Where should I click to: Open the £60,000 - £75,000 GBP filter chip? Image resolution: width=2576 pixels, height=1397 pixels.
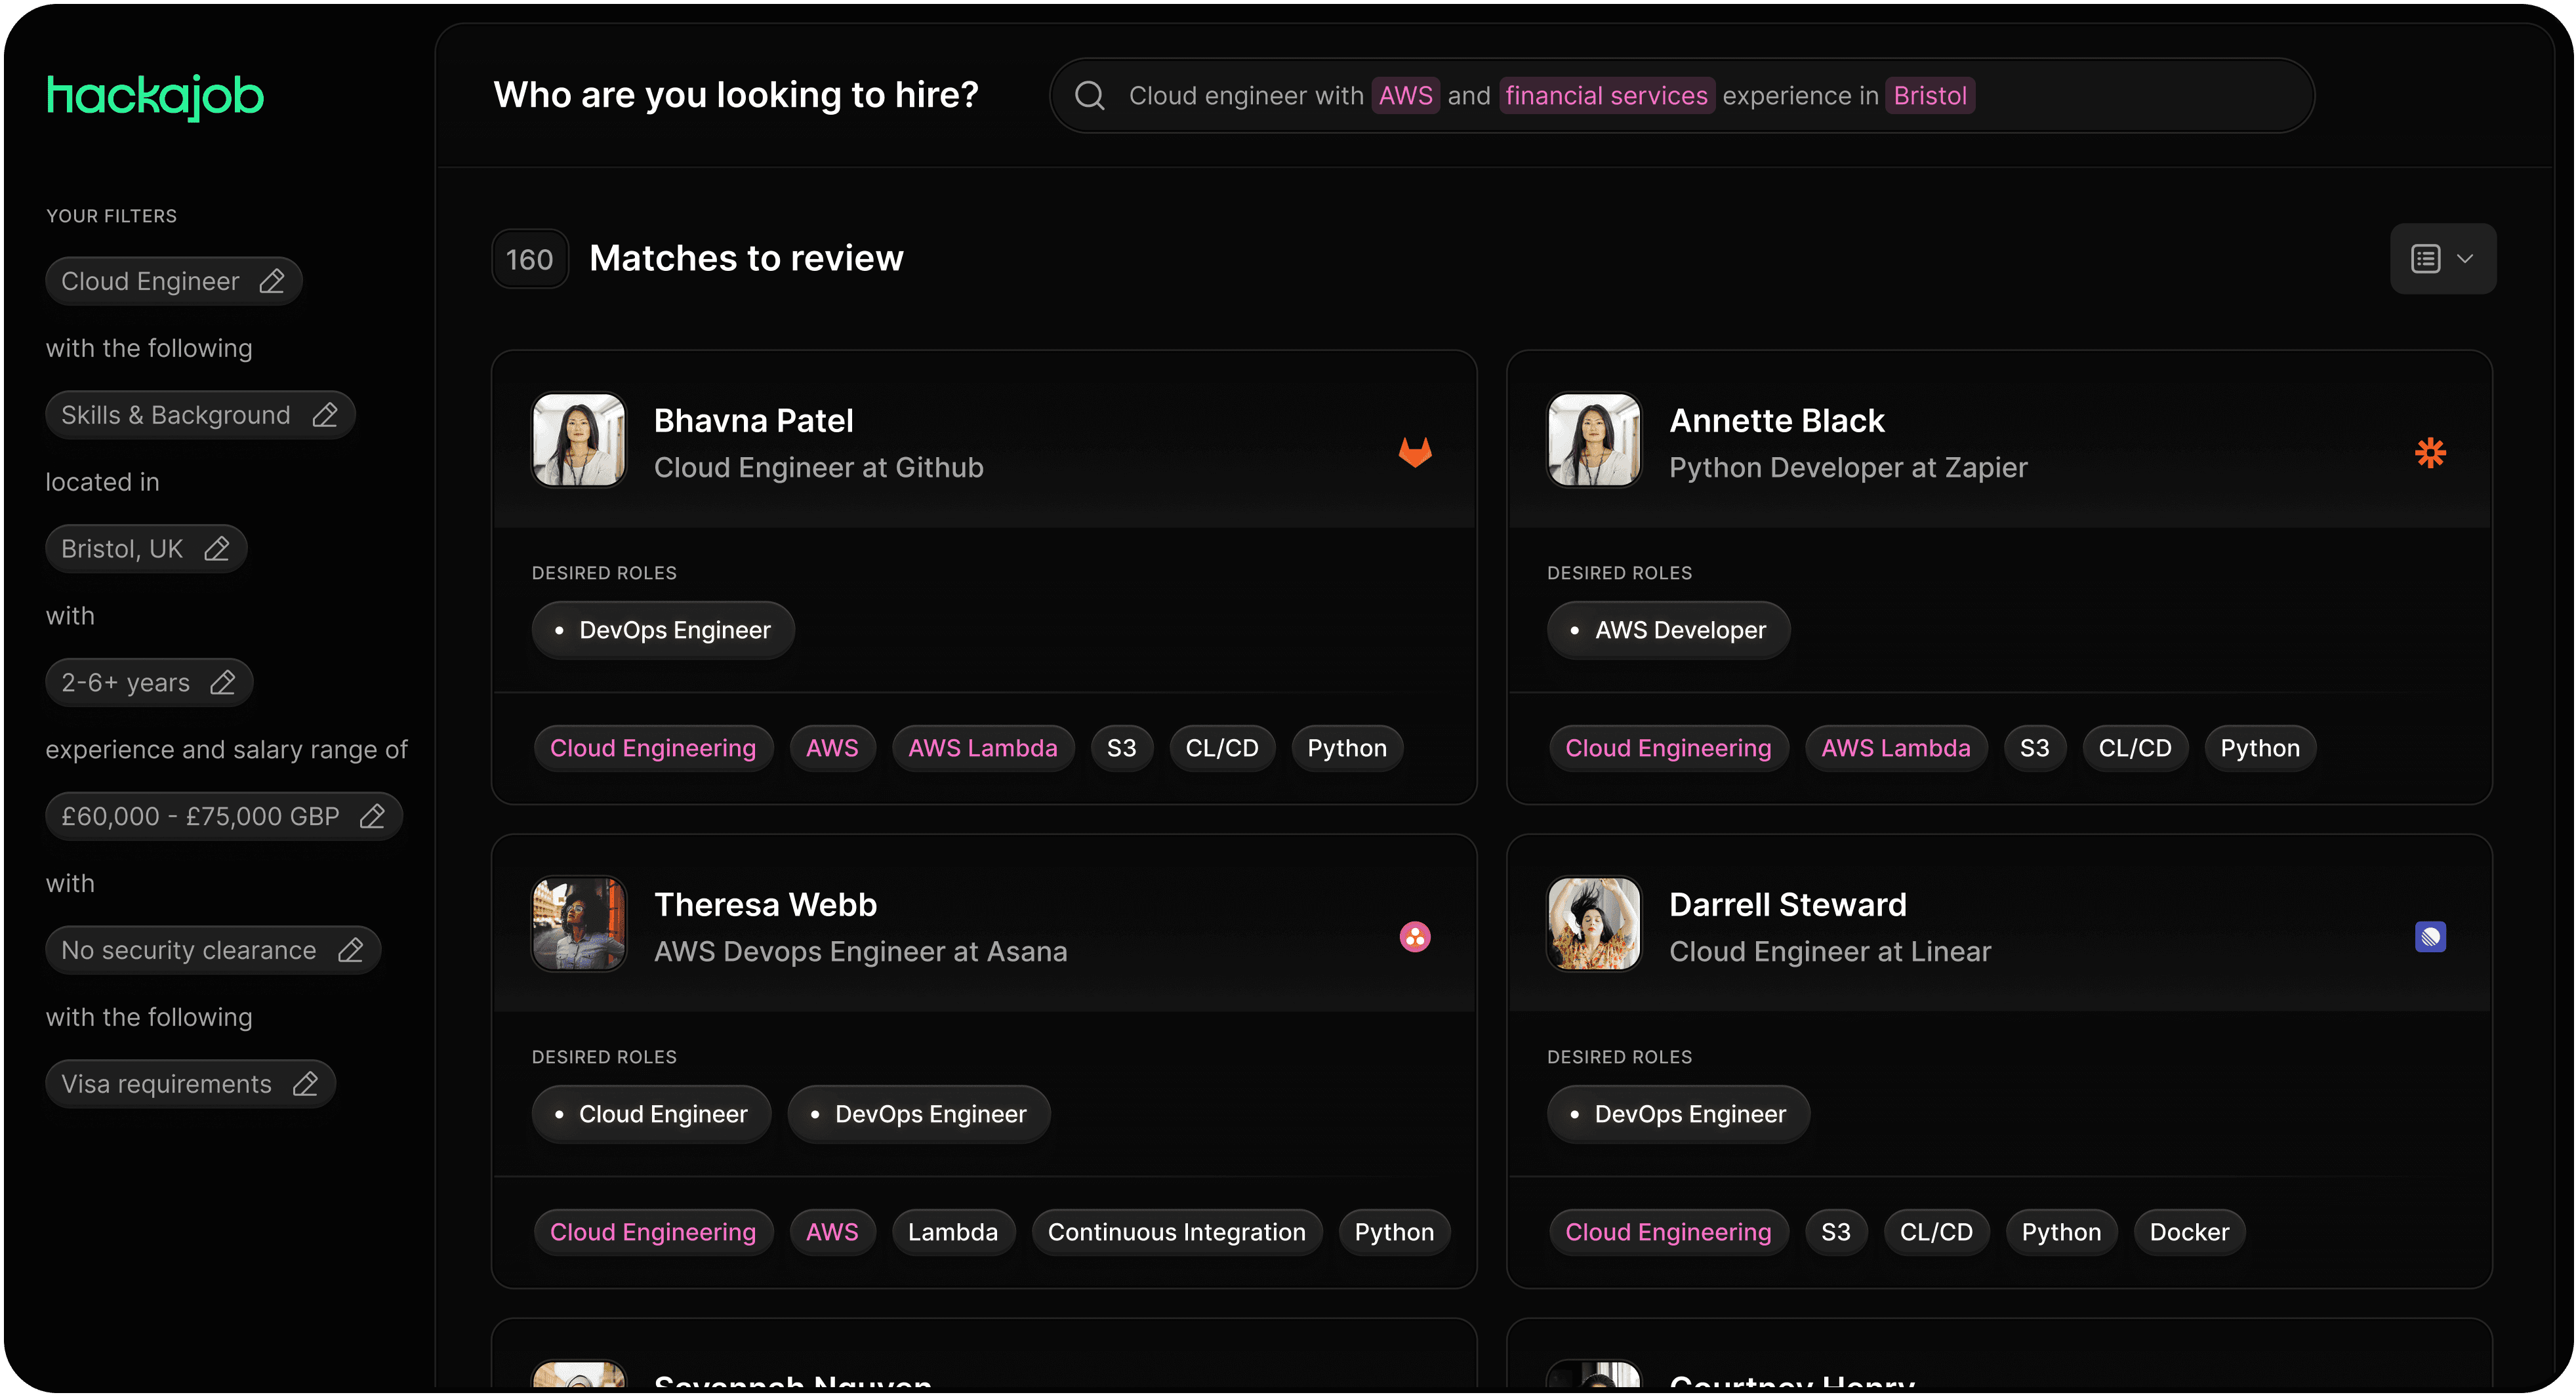click(224, 817)
